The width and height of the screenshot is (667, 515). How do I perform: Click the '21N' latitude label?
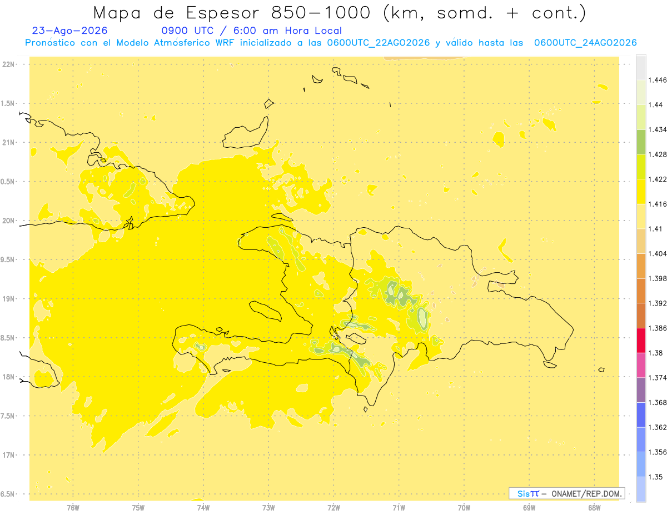[x=9, y=142]
